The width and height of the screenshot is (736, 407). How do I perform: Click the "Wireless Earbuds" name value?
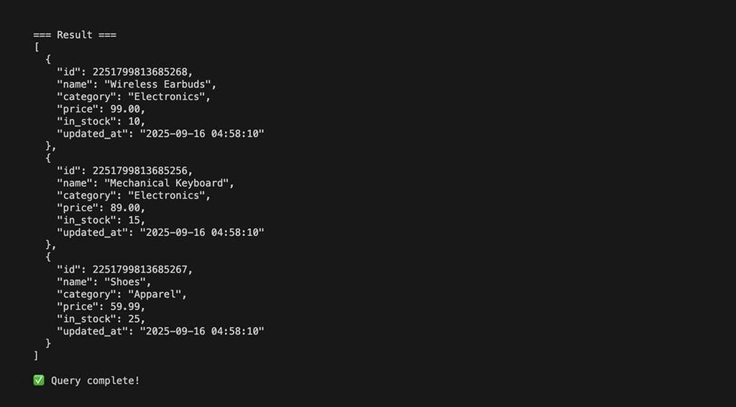point(160,84)
